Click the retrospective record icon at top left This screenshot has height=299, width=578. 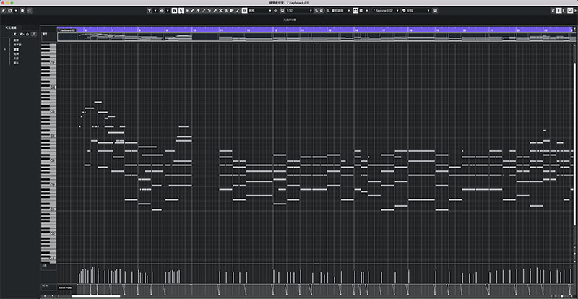point(29,11)
